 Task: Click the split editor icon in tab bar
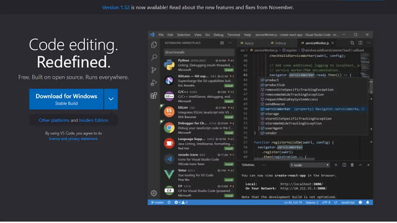360,43
